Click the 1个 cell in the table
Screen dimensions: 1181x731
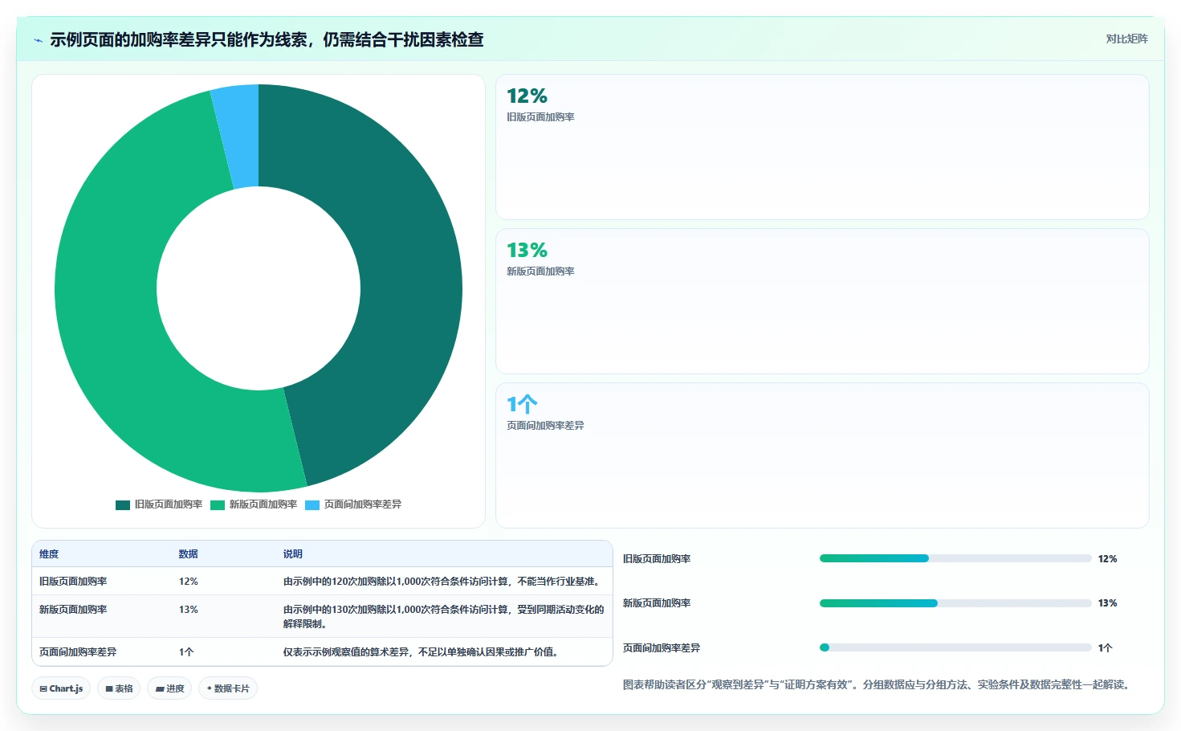click(x=186, y=652)
